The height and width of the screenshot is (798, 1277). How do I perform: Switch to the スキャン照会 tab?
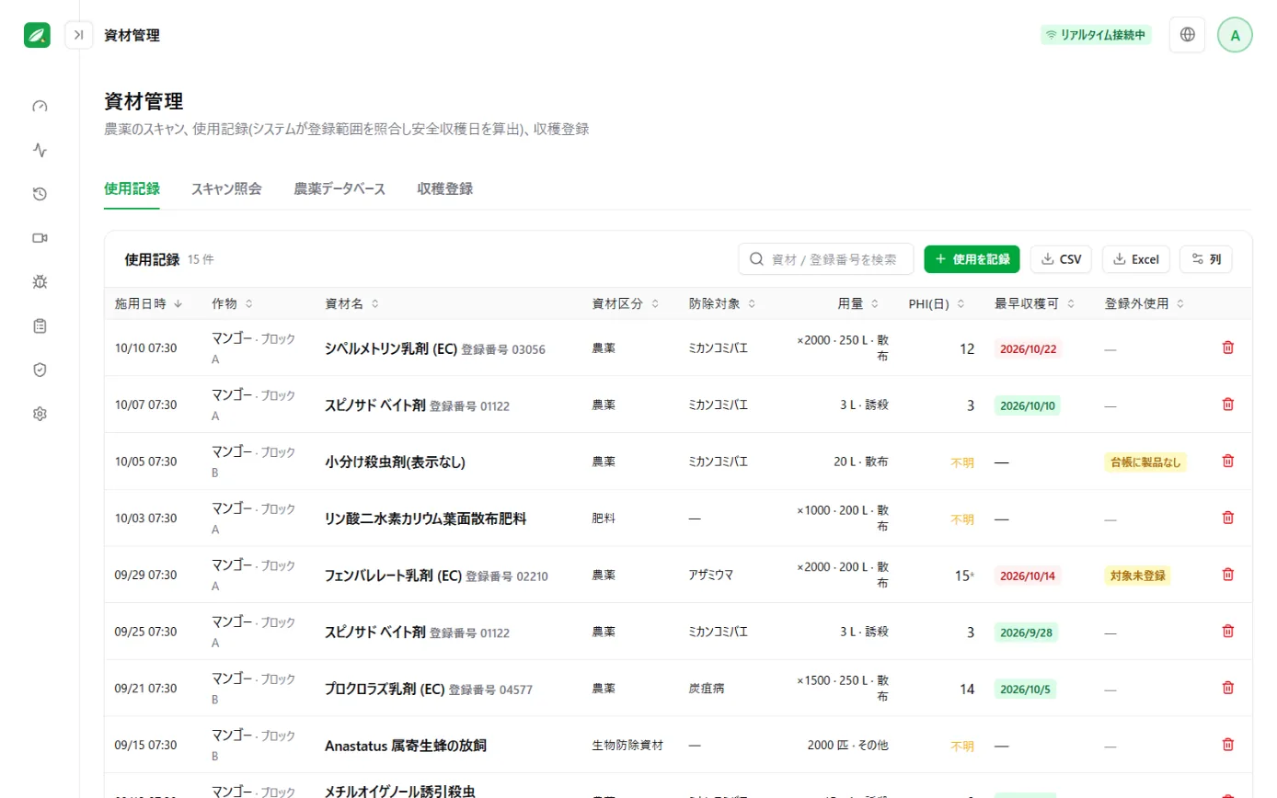(x=226, y=189)
